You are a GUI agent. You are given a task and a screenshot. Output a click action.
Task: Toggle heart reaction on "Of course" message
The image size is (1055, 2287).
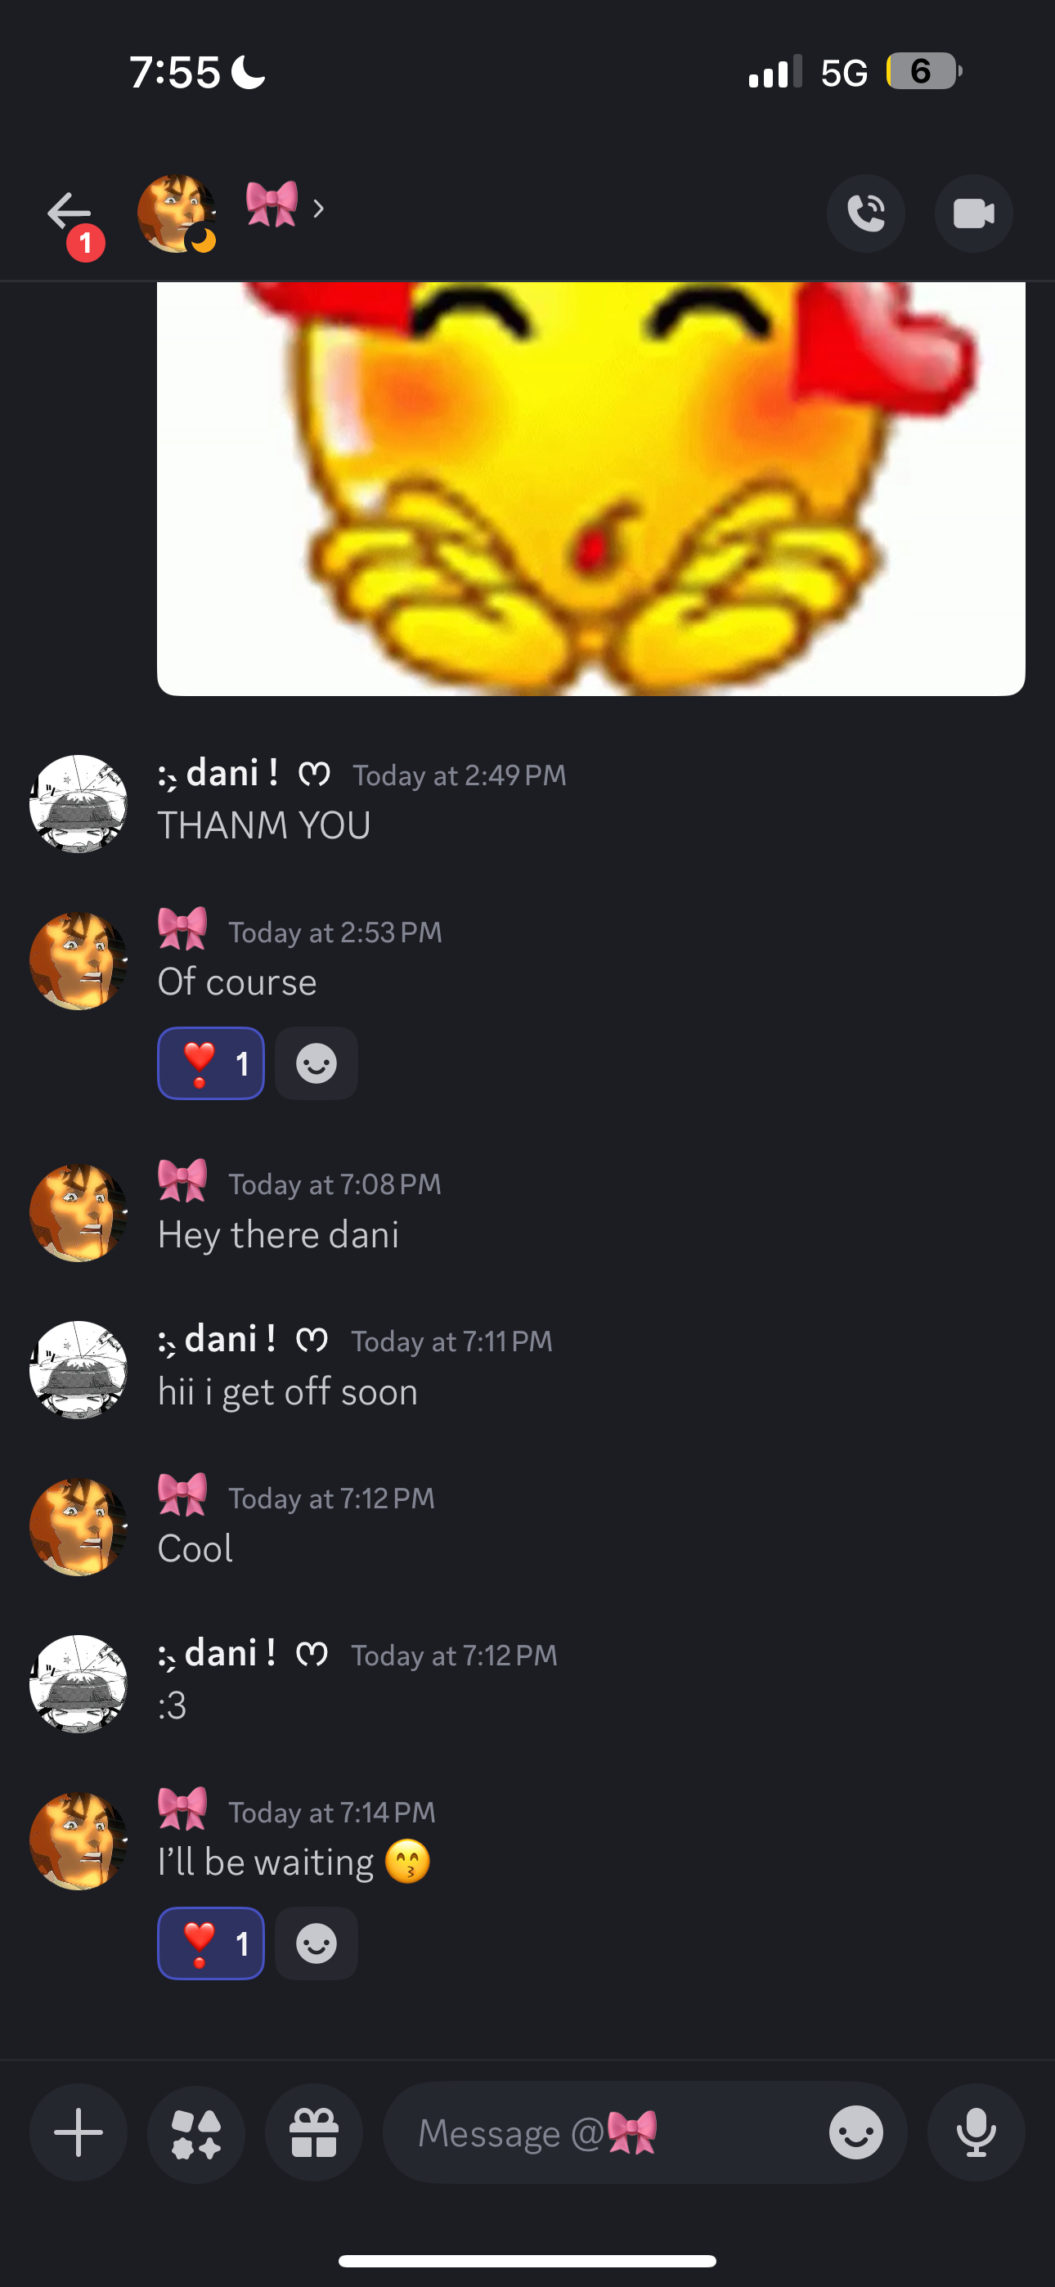pos(211,1063)
